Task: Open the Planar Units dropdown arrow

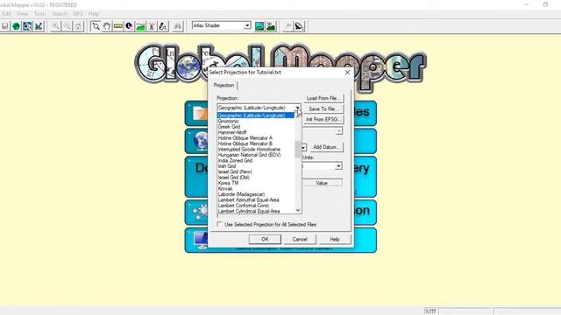Action: (338, 166)
